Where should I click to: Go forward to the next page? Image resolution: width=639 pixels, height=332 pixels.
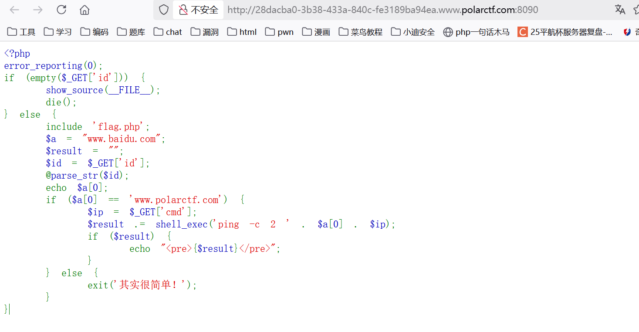pos(38,10)
